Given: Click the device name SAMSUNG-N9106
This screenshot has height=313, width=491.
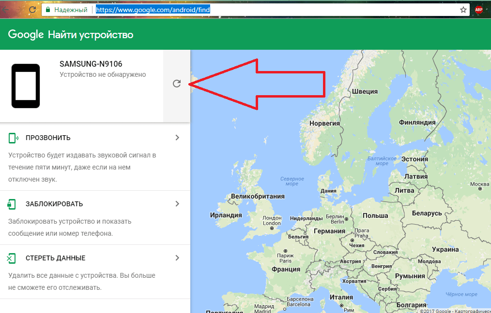Looking at the screenshot, I should 91,64.
